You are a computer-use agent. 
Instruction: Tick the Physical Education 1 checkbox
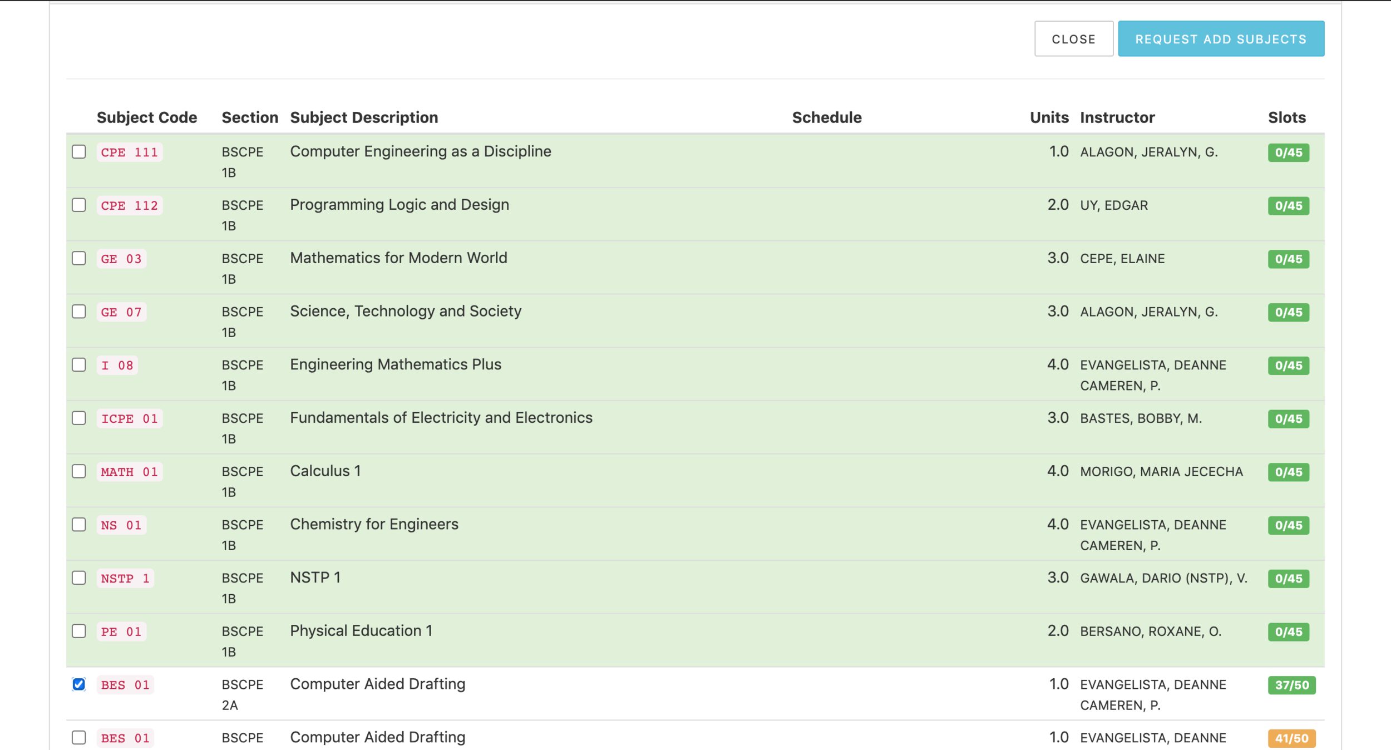click(79, 631)
